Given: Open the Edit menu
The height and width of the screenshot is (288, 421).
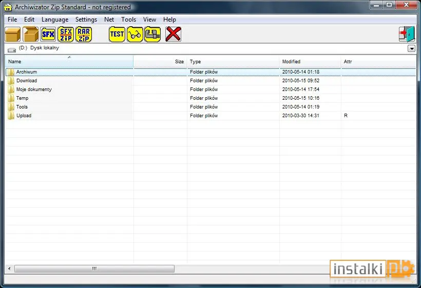Looking at the screenshot, I should tap(29, 20).
